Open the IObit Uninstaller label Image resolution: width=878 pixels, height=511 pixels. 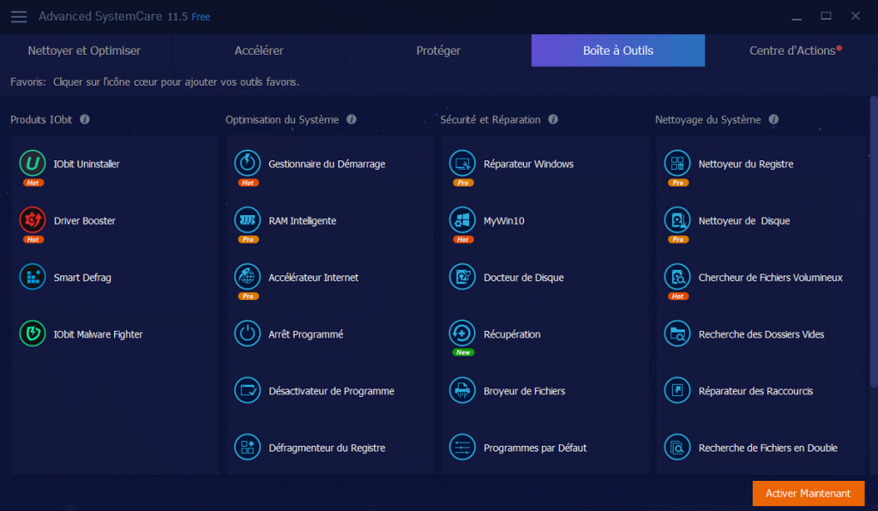point(87,164)
